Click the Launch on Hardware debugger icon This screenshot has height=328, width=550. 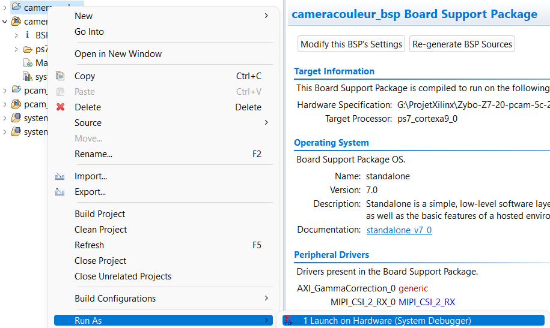click(289, 321)
